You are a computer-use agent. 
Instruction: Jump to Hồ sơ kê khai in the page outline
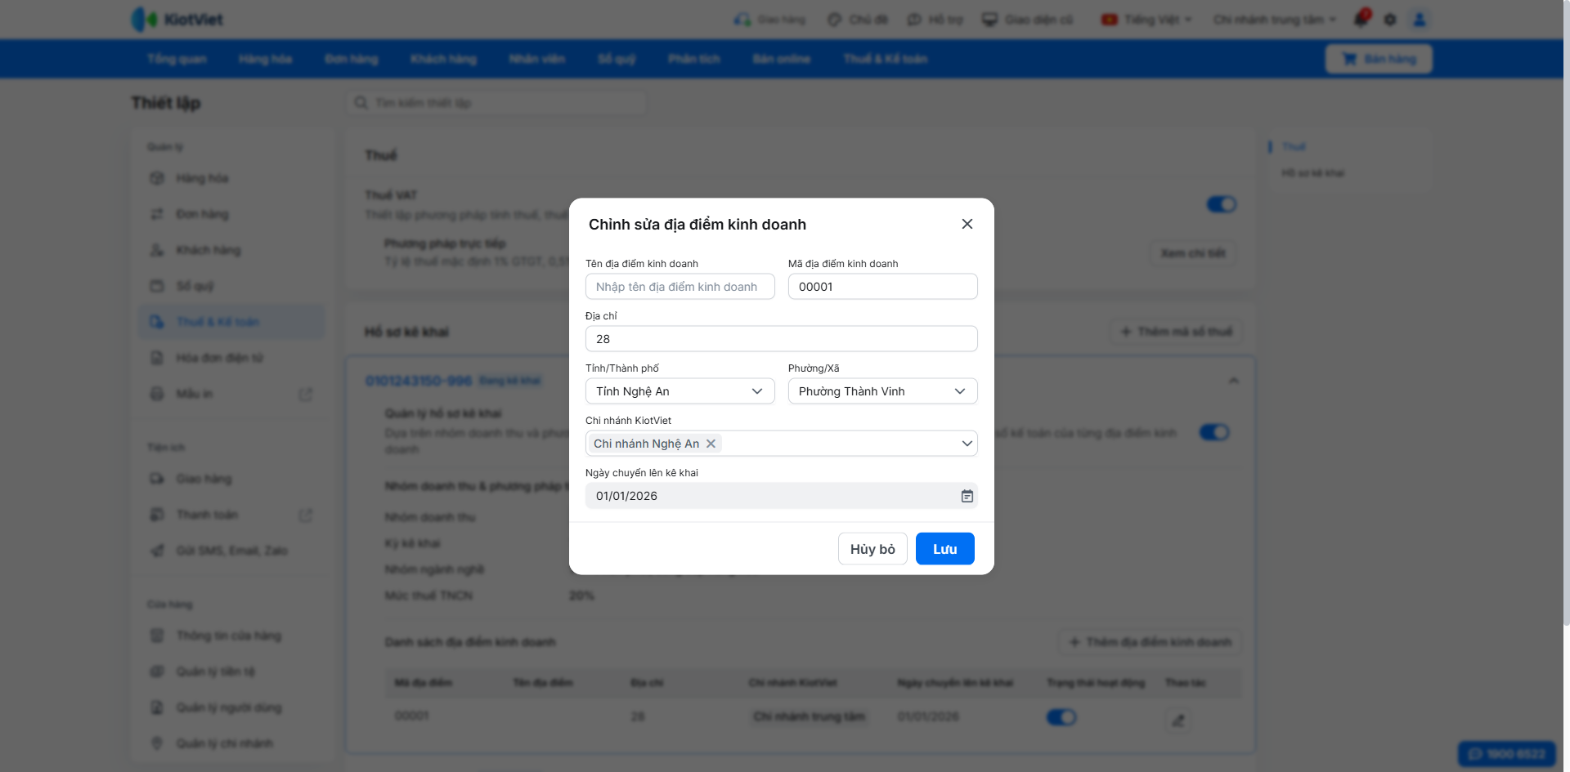click(x=1312, y=173)
